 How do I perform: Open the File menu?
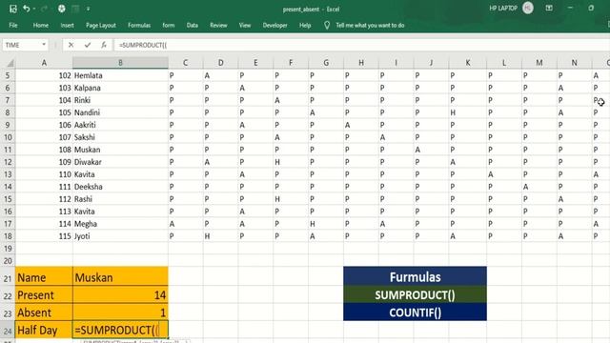pyautogui.click(x=13, y=26)
